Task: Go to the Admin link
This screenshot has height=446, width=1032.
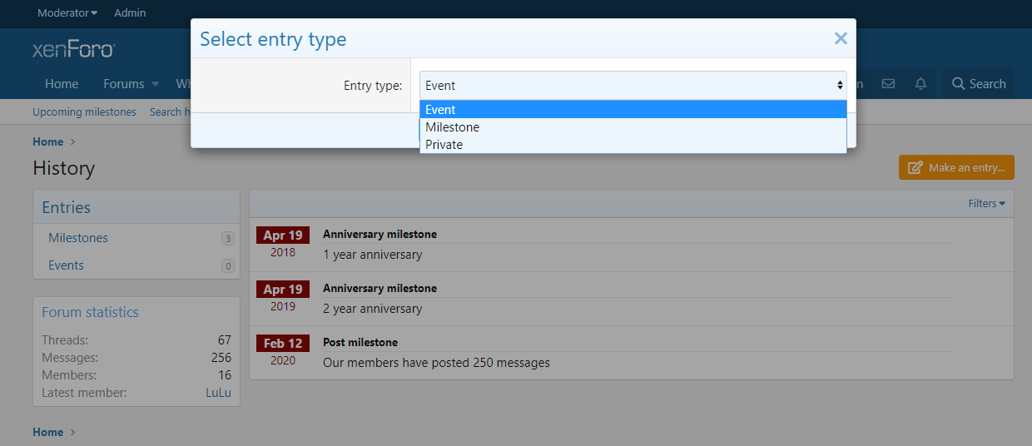Action: coord(130,12)
